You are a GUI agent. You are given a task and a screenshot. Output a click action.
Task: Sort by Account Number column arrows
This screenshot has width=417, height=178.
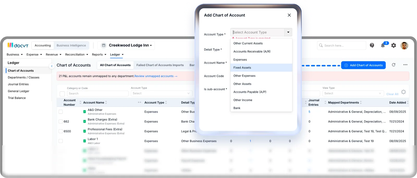pos(80,102)
